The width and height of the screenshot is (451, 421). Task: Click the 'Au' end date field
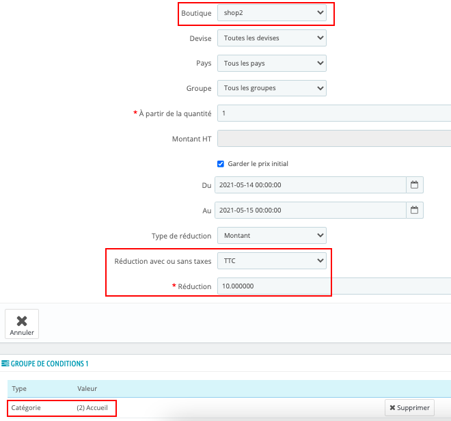point(310,210)
